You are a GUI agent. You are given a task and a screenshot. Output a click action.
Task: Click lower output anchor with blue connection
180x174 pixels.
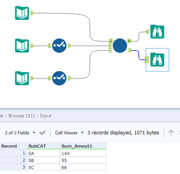click(130, 50)
